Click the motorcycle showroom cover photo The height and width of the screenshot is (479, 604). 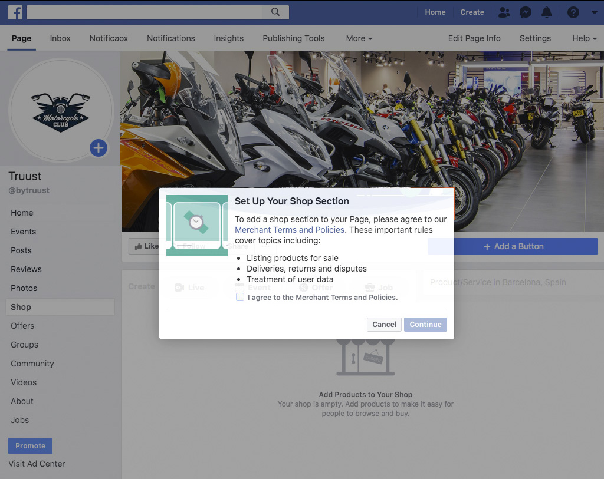(362, 141)
